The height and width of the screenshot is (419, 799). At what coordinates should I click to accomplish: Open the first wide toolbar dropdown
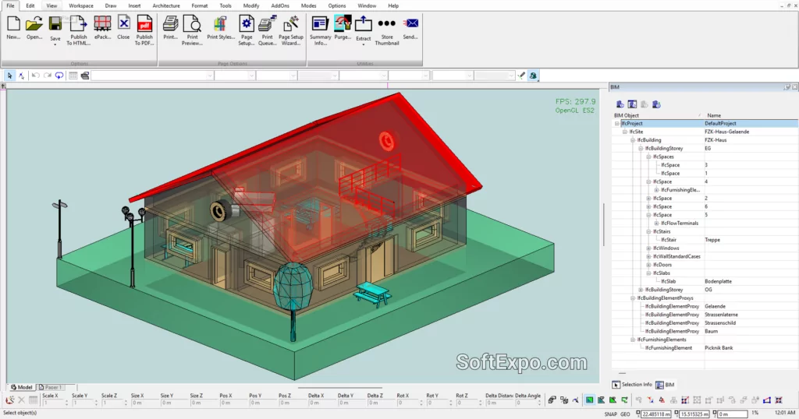[x=152, y=76]
